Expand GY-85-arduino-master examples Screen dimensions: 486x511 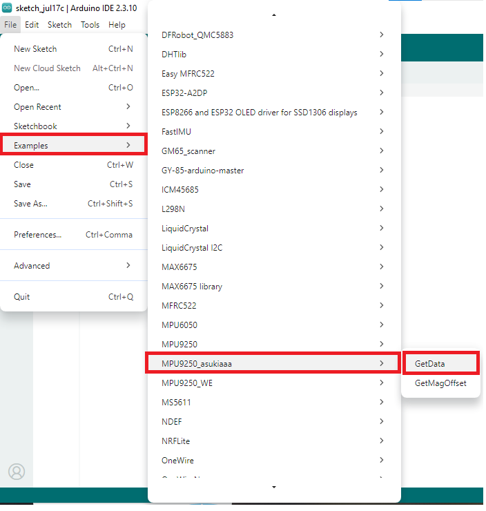click(274, 170)
